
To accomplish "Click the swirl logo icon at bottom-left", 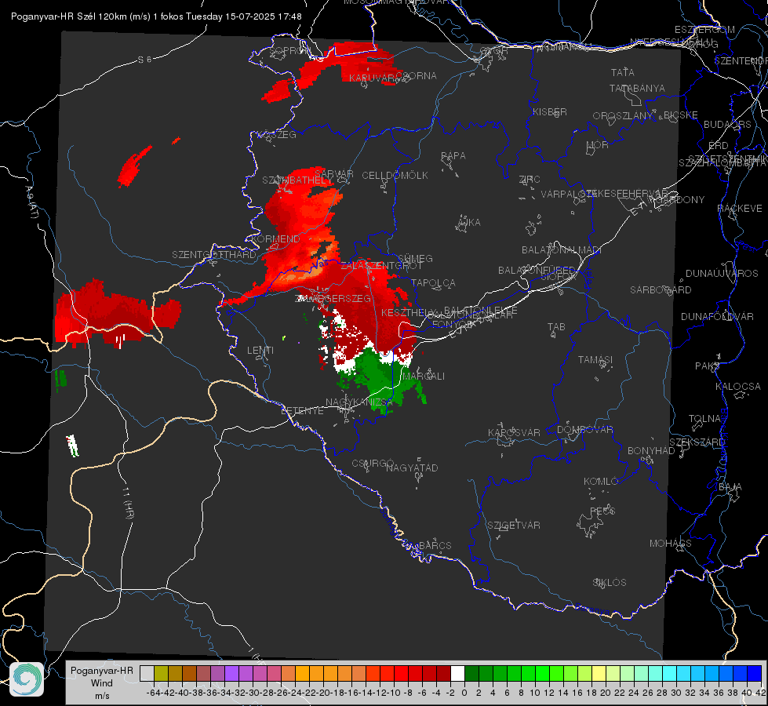I will 27,679.
